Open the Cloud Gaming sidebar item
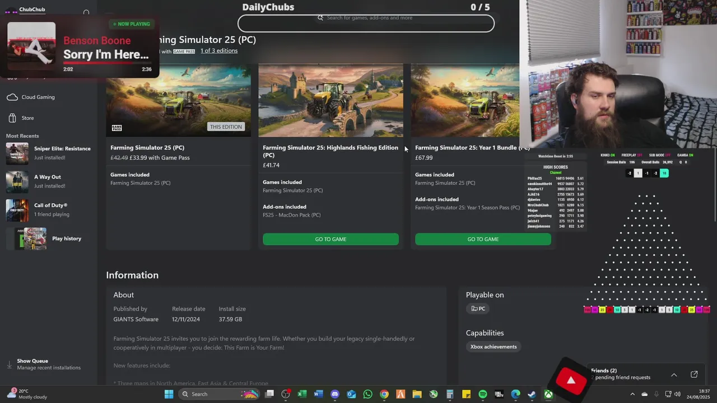 tap(38, 97)
